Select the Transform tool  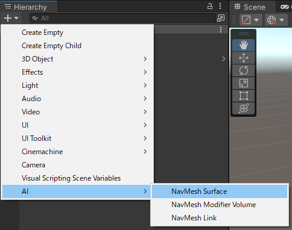point(243,108)
